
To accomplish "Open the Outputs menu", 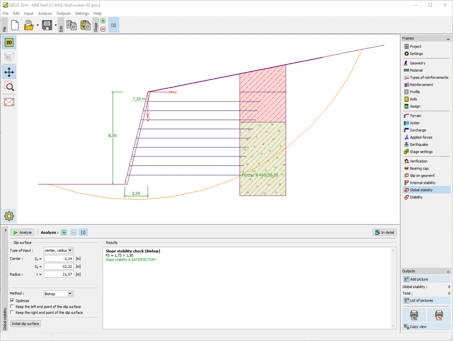I will [x=63, y=13].
